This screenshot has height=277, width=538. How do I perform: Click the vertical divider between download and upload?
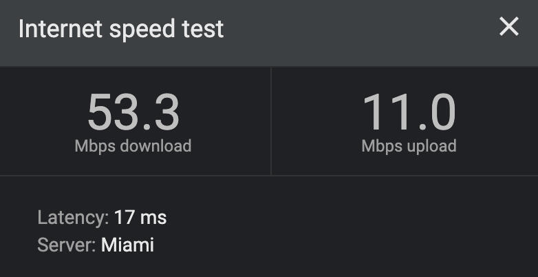271,121
